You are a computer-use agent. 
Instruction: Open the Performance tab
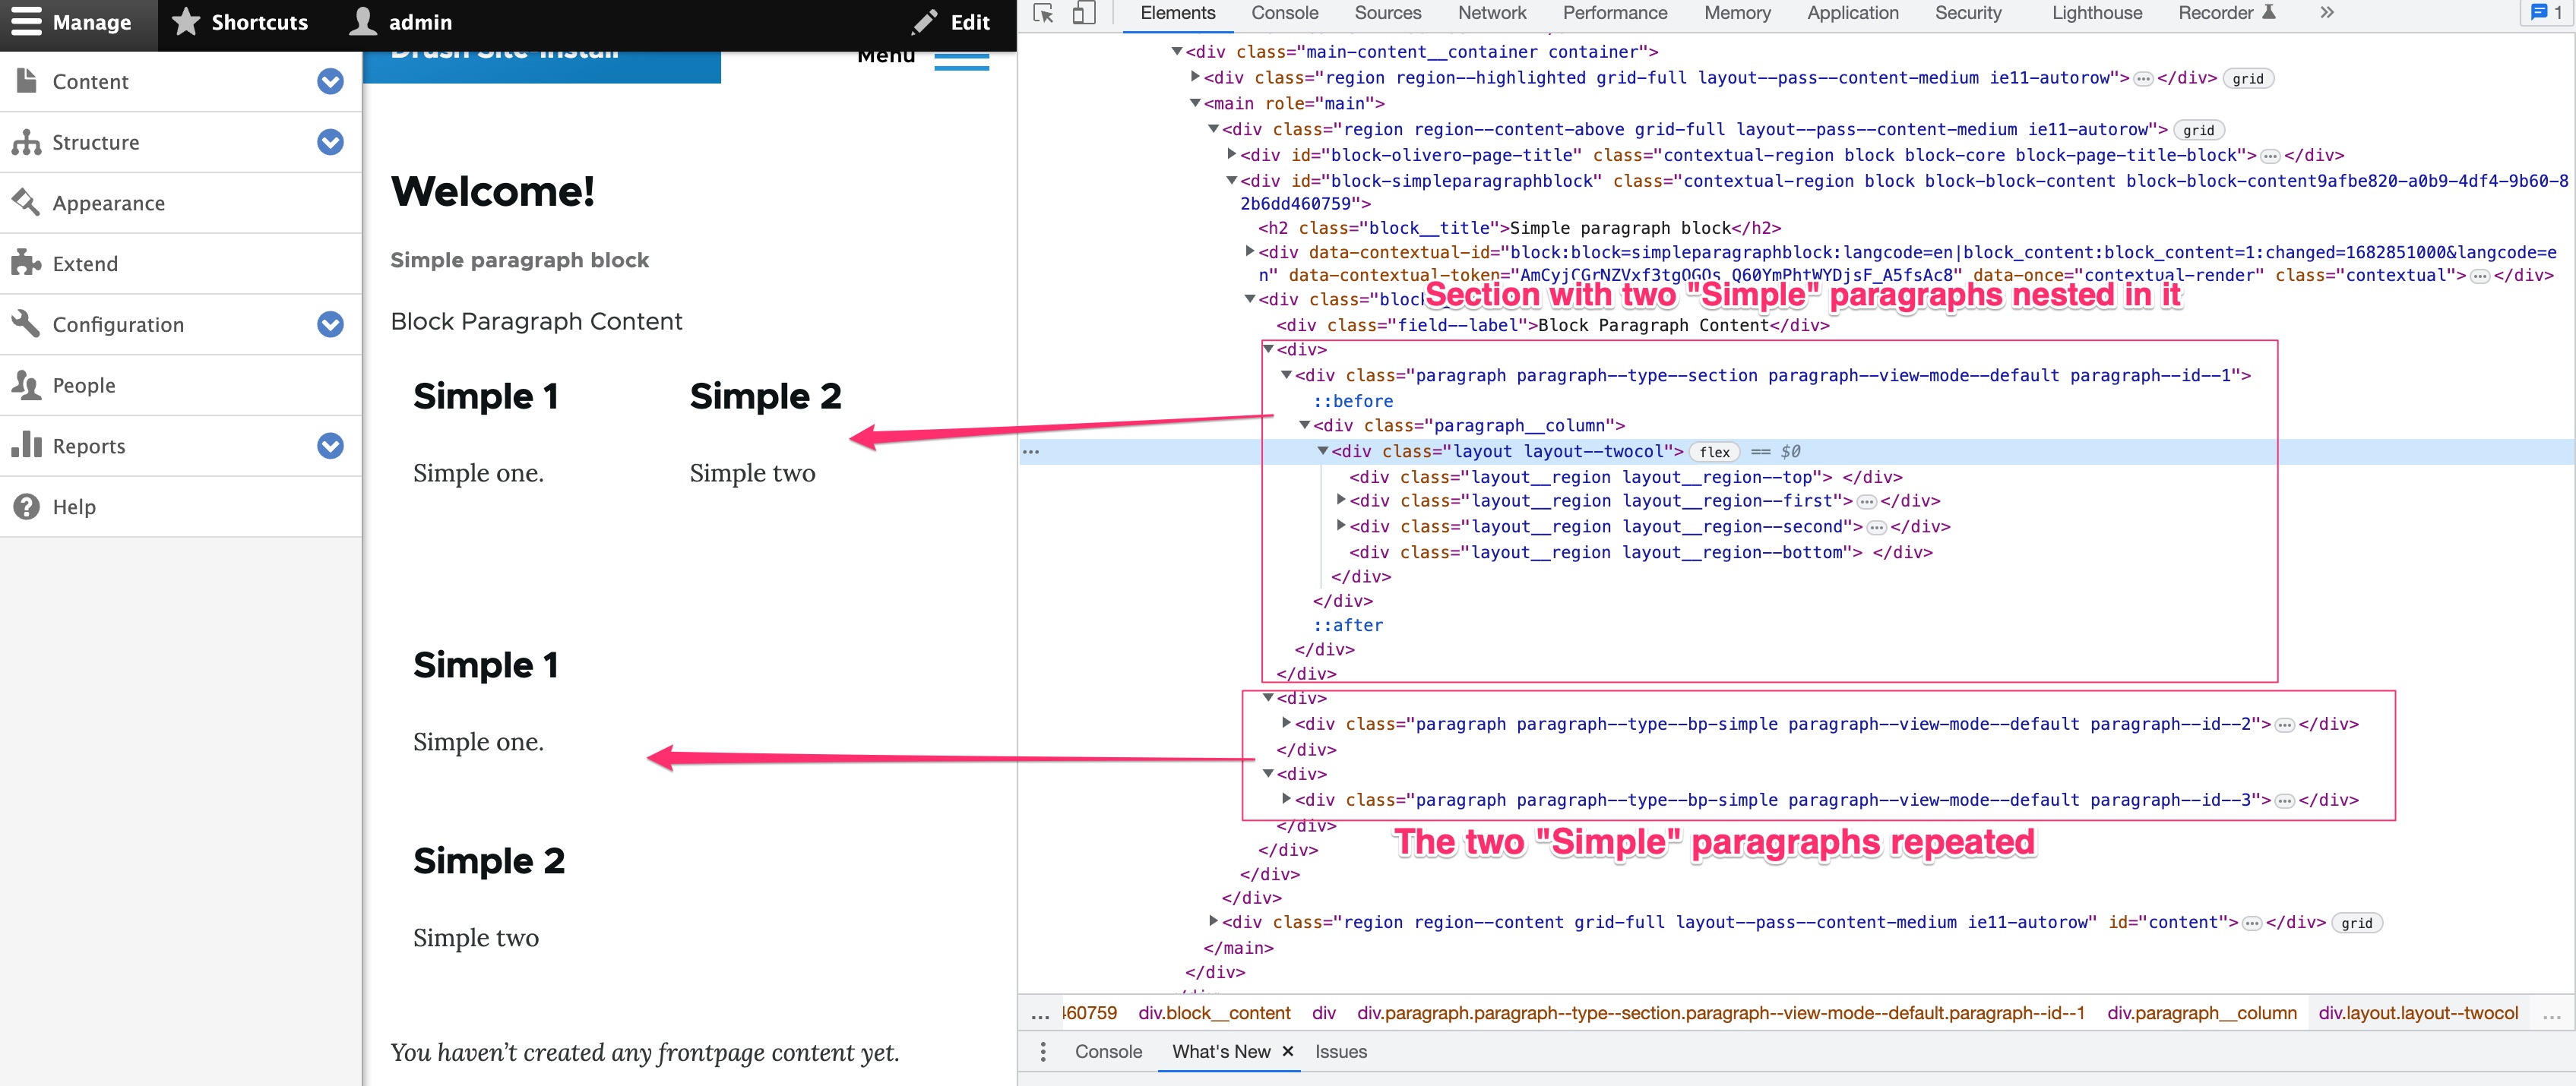click(1614, 13)
